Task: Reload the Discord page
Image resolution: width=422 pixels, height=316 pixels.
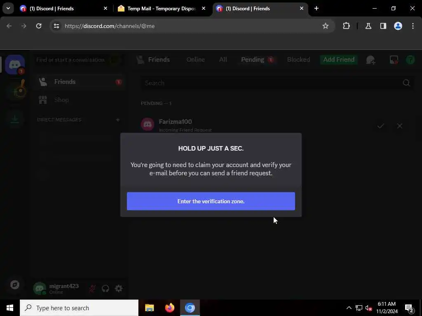Action: (x=39, y=26)
